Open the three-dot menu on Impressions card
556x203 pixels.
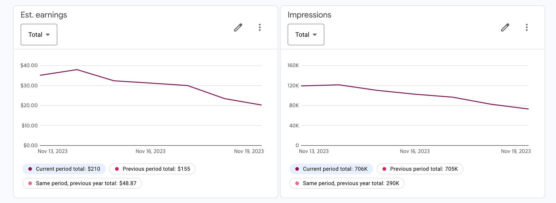pos(527,27)
